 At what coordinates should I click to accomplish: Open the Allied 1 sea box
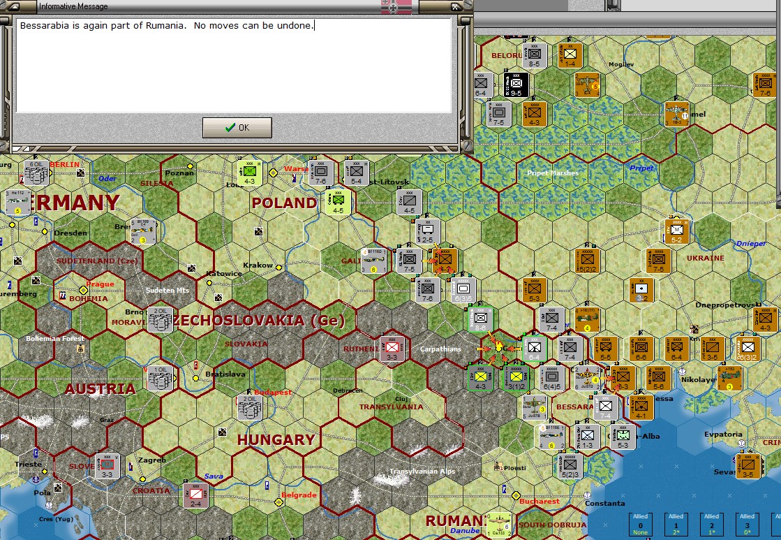(676, 525)
